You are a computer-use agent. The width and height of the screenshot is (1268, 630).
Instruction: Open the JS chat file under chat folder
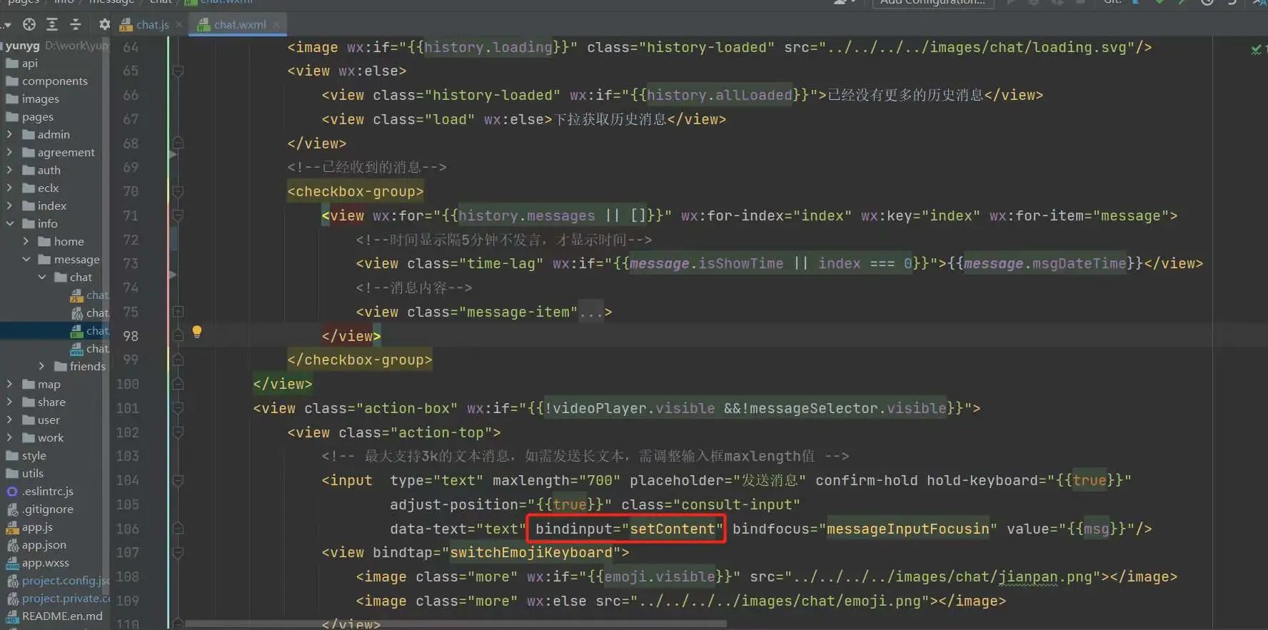tap(90, 295)
